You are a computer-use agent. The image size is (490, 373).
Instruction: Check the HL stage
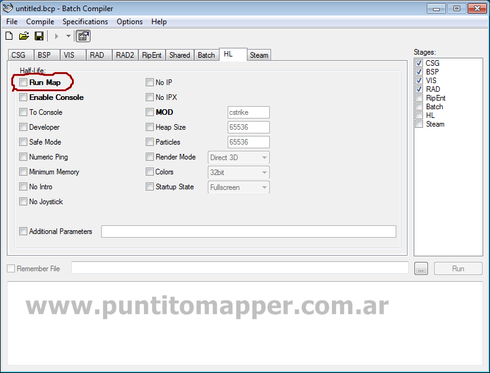point(419,115)
